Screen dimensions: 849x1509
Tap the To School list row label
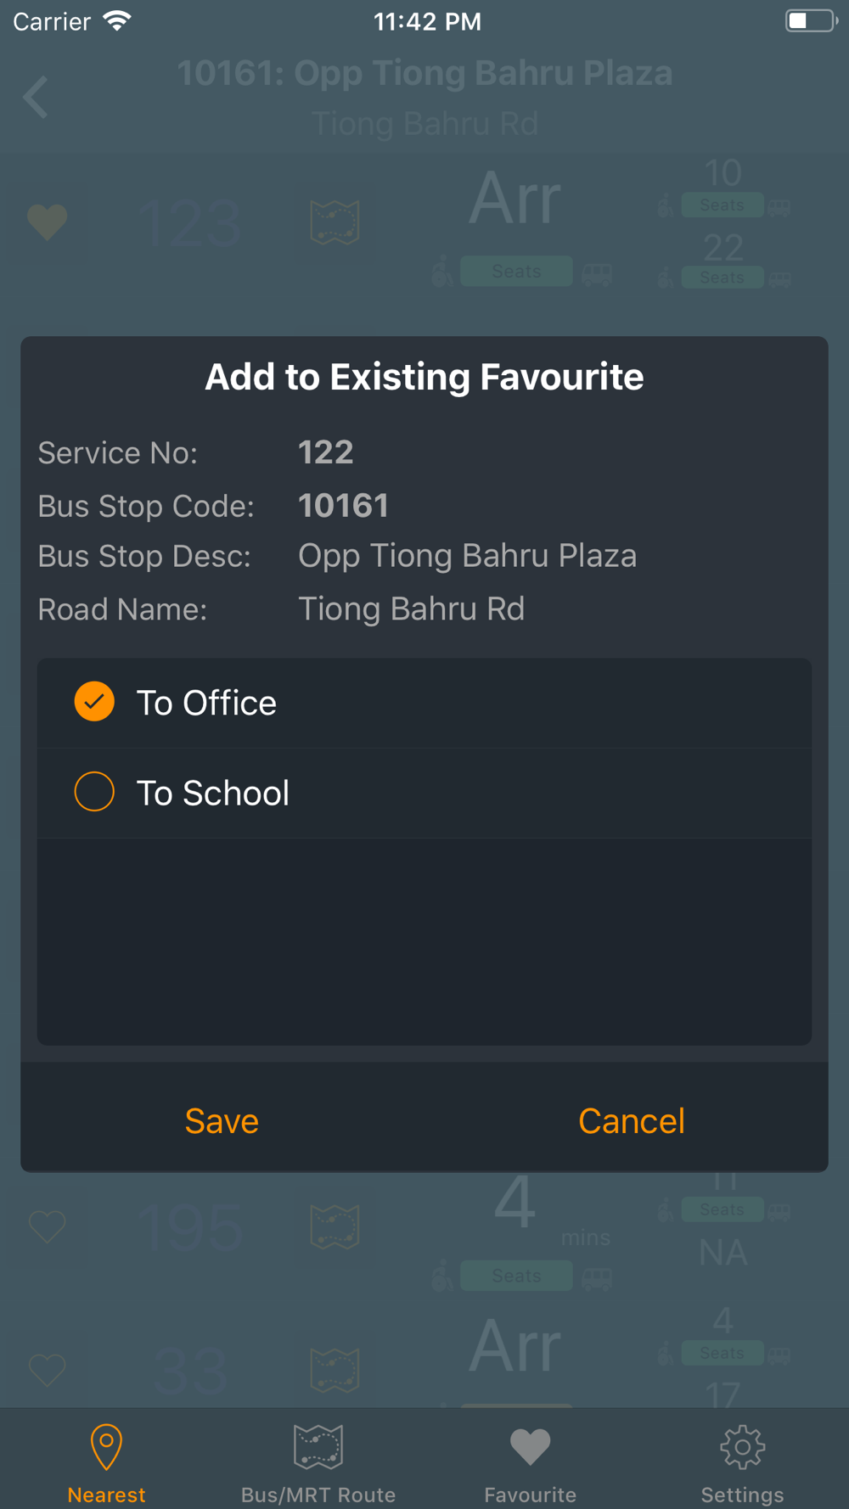(213, 793)
